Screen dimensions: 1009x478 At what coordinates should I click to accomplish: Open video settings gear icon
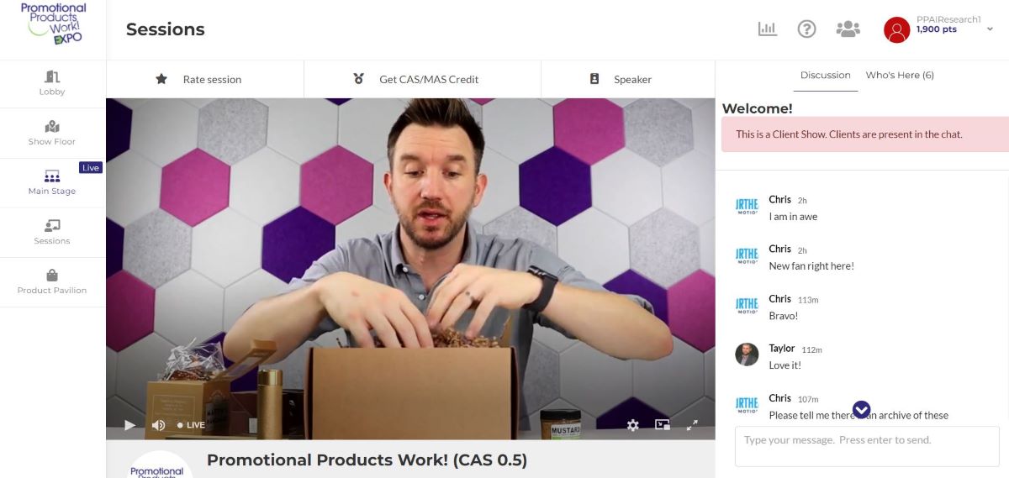(633, 425)
